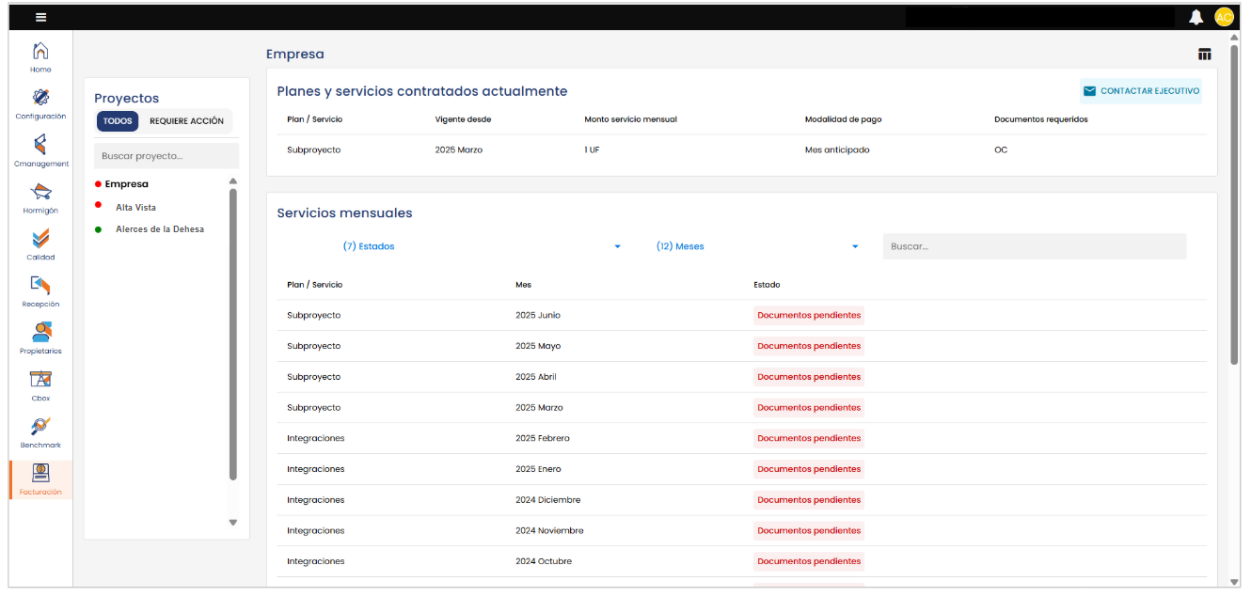
Task: Select Empresa in project list
Action: tap(126, 184)
